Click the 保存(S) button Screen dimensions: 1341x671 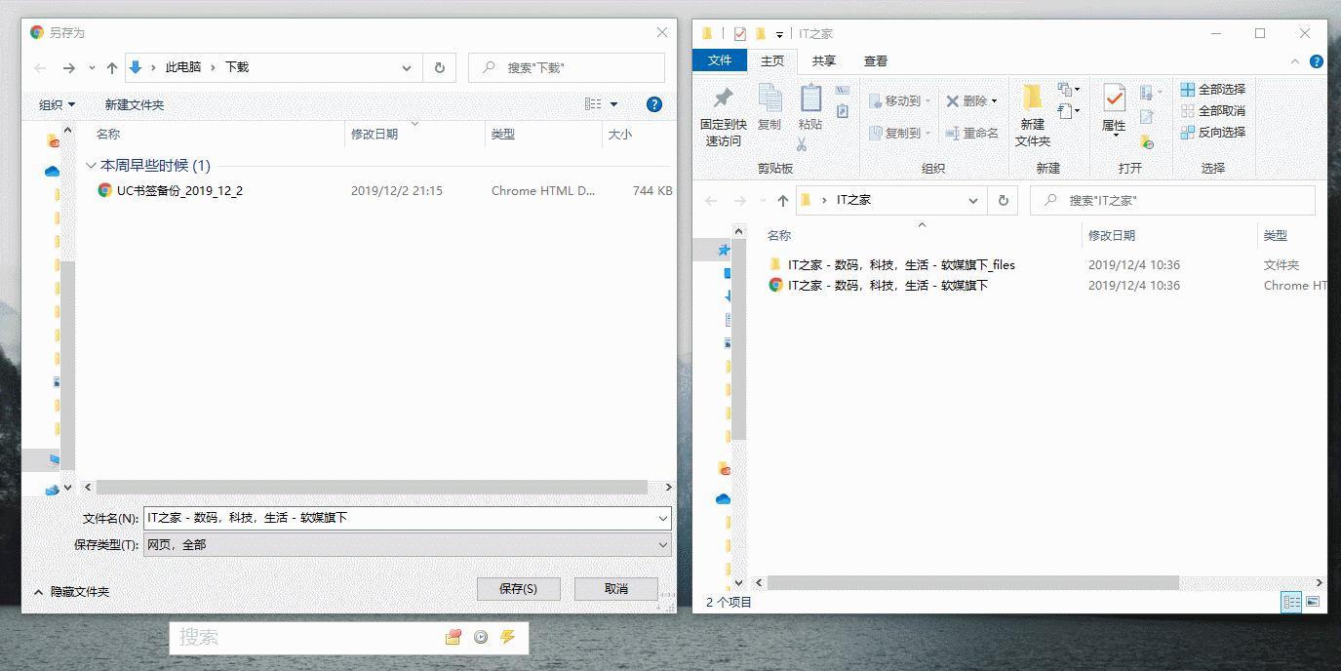[x=518, y=588]
